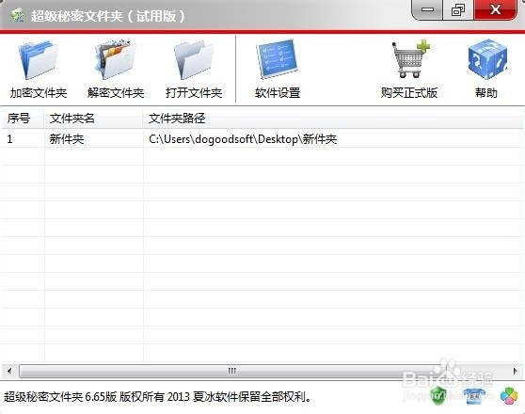Click the app logo in title bar
The width and height of the screenshot is (525, 414).
pos(18,15)
